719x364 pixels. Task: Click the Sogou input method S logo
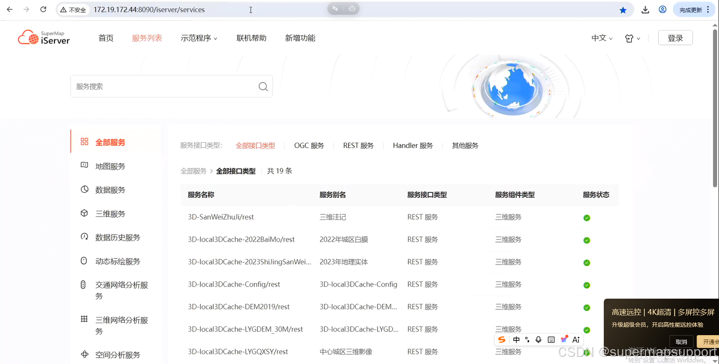click(502, 340)
